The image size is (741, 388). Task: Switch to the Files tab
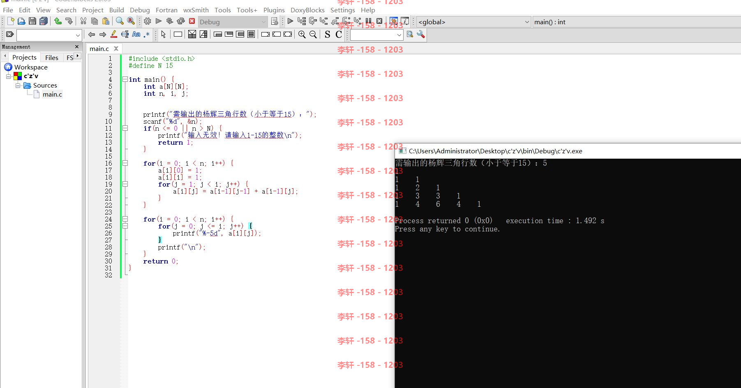52,58
